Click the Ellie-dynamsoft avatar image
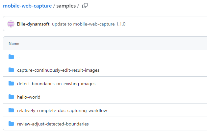 (11, 24)
